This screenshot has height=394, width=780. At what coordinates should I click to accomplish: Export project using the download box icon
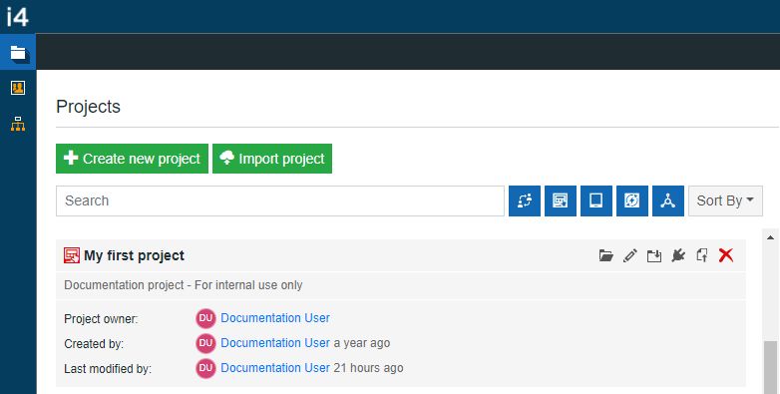654,255
